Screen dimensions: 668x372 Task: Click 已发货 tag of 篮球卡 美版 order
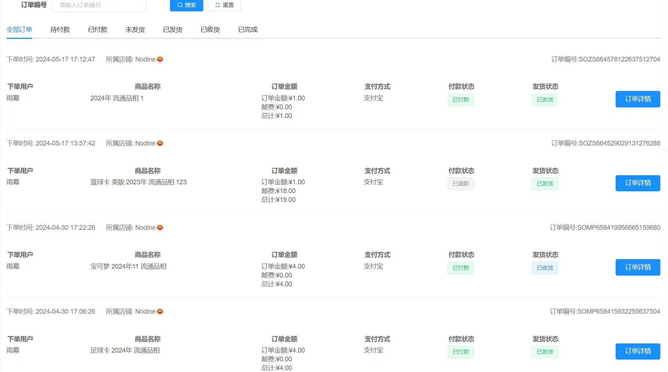click(x=545, y=184)
